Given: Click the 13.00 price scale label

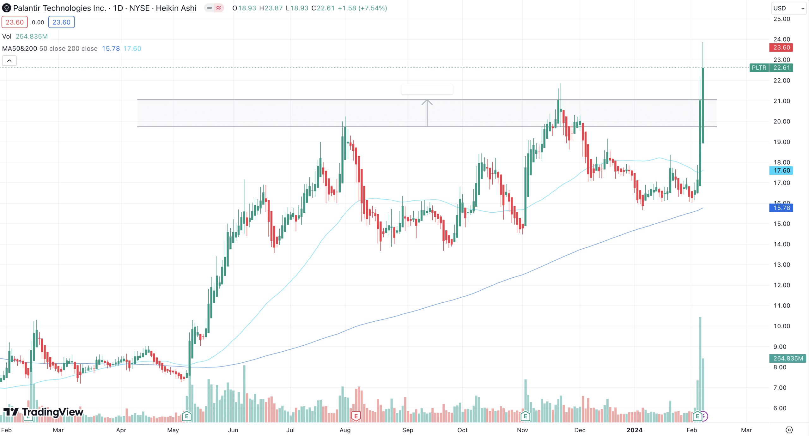Looking at the screenshot, I should (x=782, y=265).
